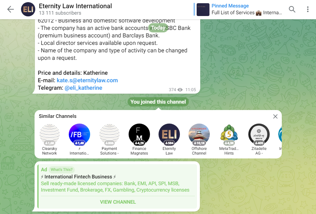Open the /FB Internatio... channel
The height and width of the screenshot is (214, 316).
(79, 139)
